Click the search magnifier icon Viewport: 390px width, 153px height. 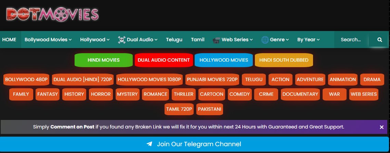click(x=379, y=40)
